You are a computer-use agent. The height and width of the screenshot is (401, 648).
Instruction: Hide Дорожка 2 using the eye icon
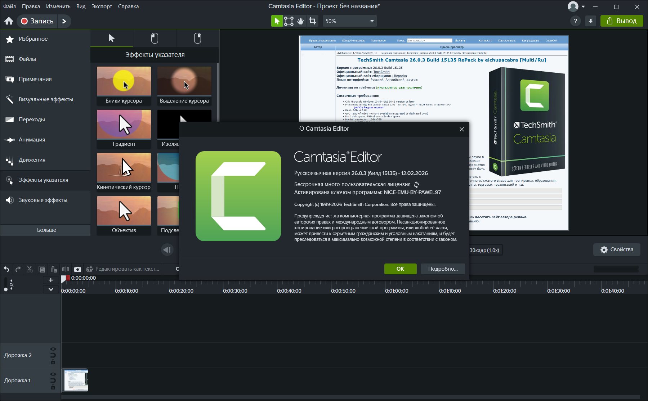click(53, 349)
